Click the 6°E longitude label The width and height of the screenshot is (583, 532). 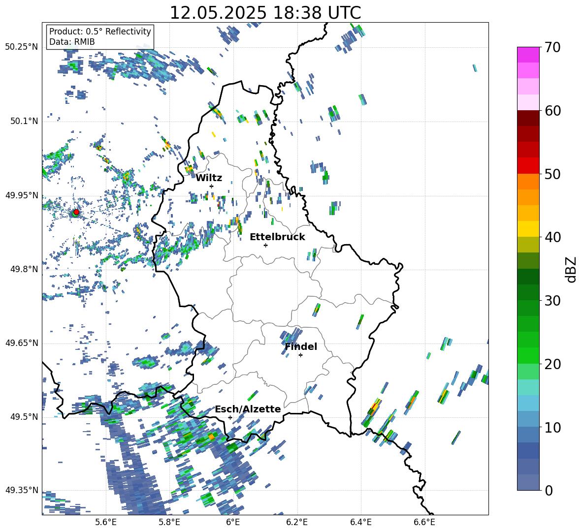233,522
